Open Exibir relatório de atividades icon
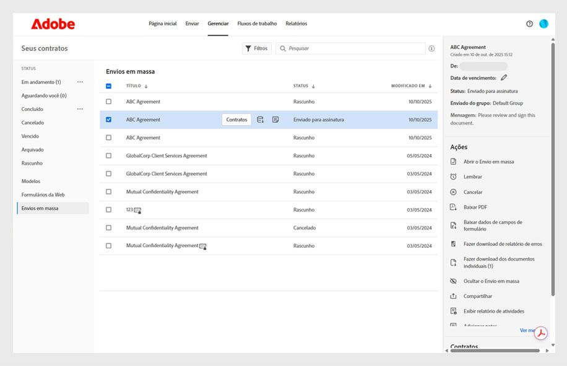Screen dimensions: 567x366 point(454,311)
